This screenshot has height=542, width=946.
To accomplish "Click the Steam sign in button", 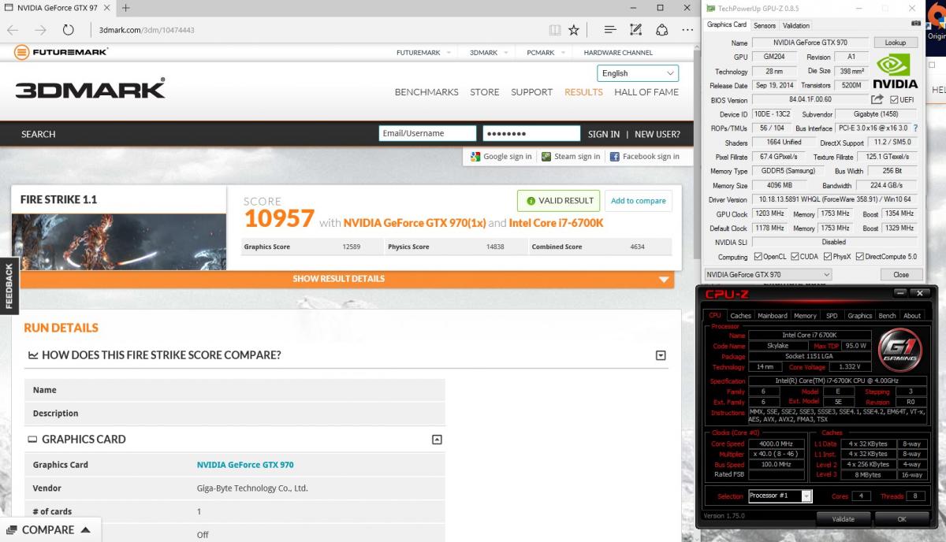I will click(571, 156).
